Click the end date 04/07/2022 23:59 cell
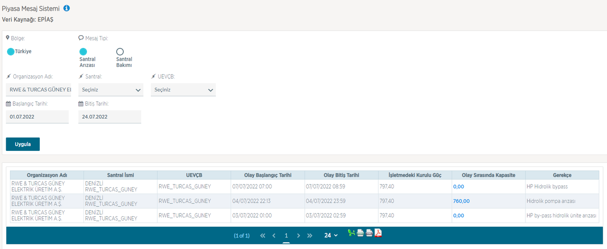Image resolution: width=607 pixels, height=249 pixels. 341,201
